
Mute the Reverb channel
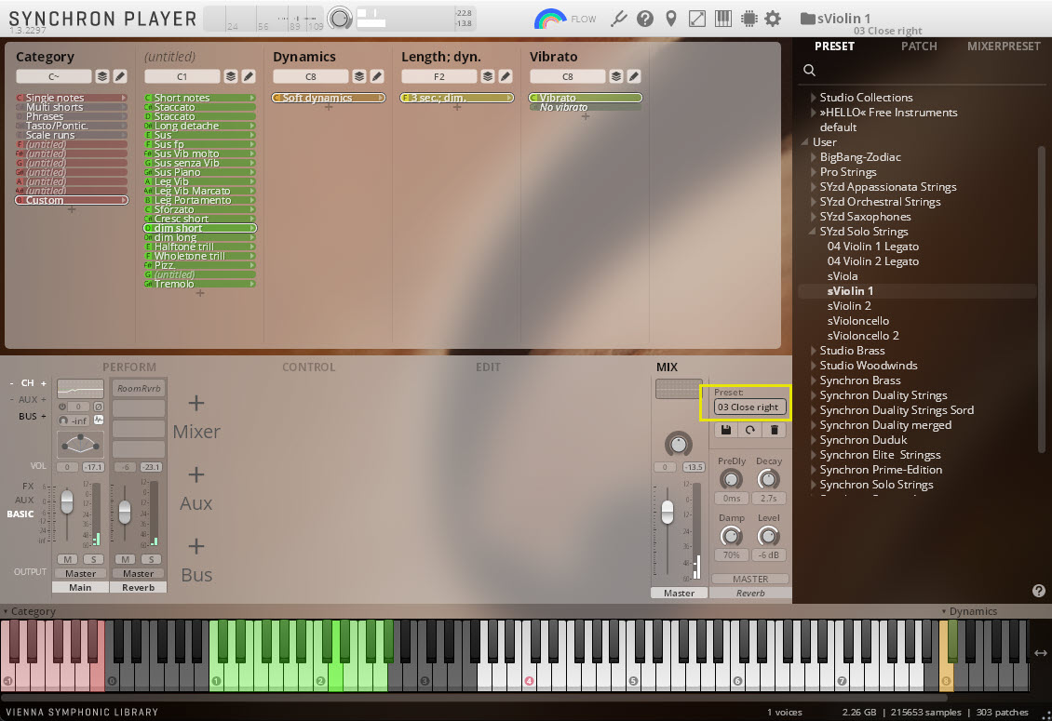[125, 559]
